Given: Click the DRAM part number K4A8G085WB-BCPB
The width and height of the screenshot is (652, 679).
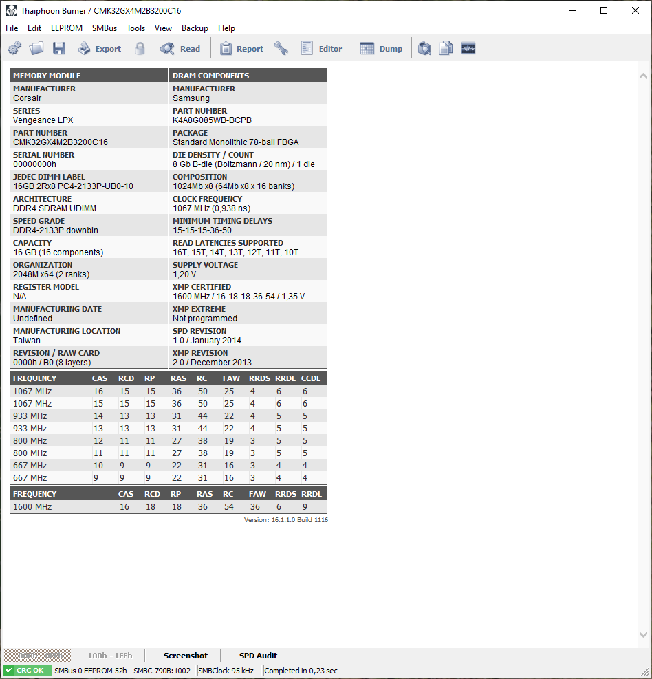Looking at the screenshot, I should [212, 120].
